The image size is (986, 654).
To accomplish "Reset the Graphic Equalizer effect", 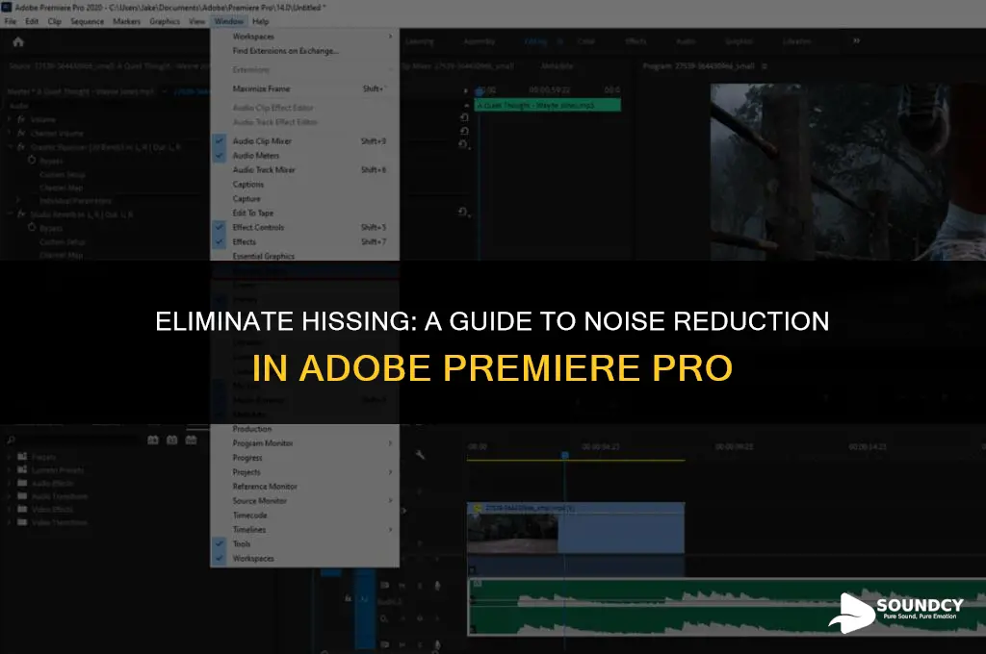I will pyautogui.click(x=463, y=145).
